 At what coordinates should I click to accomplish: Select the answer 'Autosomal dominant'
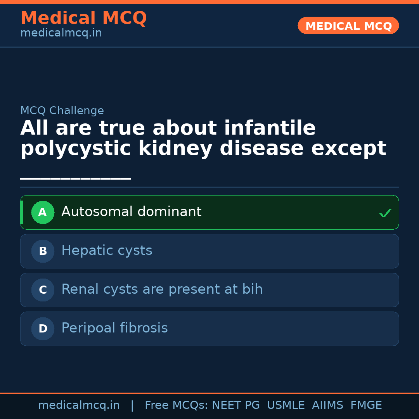pyautogui.click(x=131, y=212)
